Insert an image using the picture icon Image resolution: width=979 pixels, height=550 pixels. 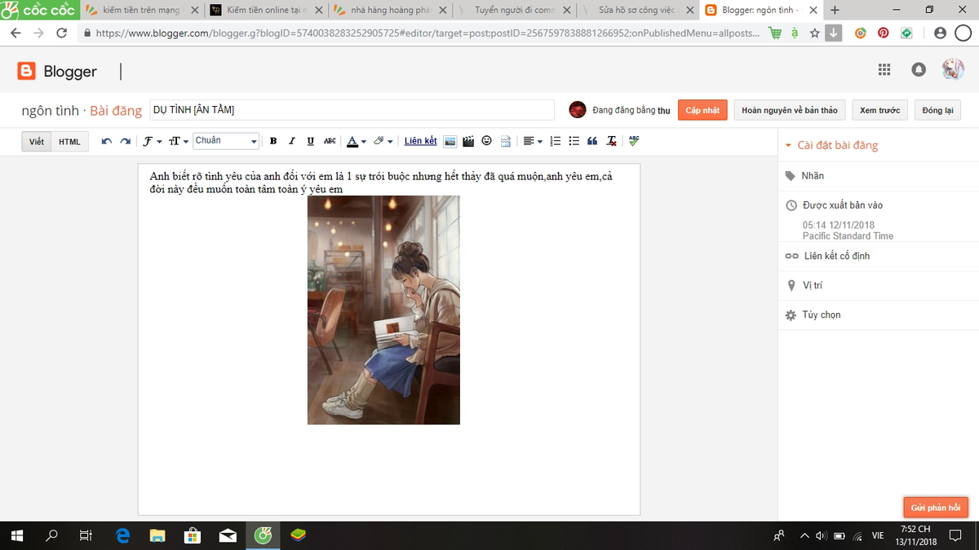coord(450,141)
